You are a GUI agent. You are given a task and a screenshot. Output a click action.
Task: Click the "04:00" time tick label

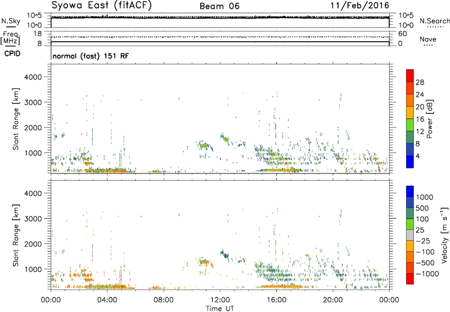coord(107,300)
